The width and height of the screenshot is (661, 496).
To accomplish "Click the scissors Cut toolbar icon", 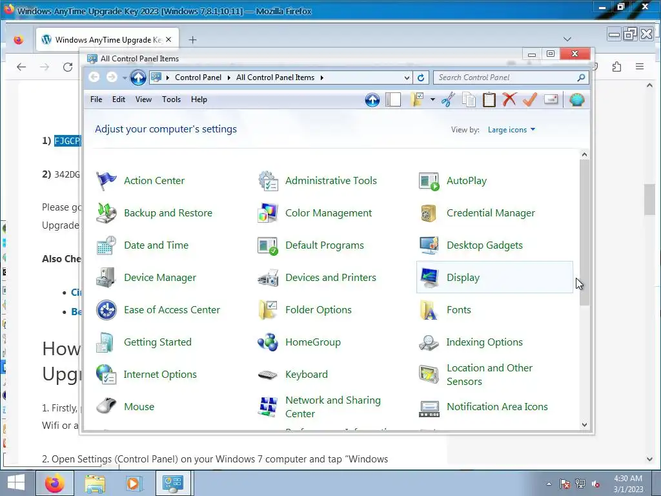I will [448, 100].
